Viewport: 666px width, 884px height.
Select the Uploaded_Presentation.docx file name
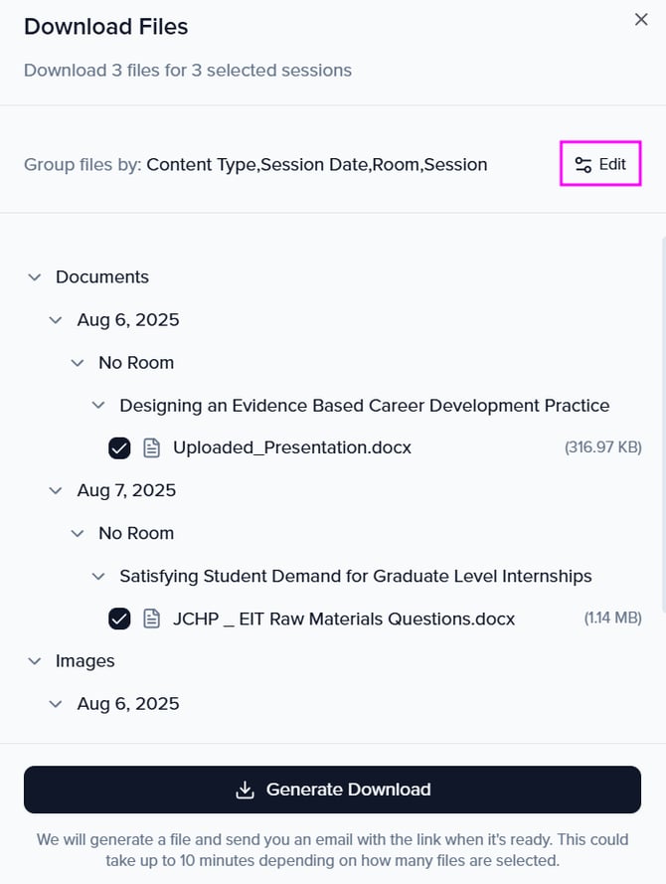coord(291,448)
